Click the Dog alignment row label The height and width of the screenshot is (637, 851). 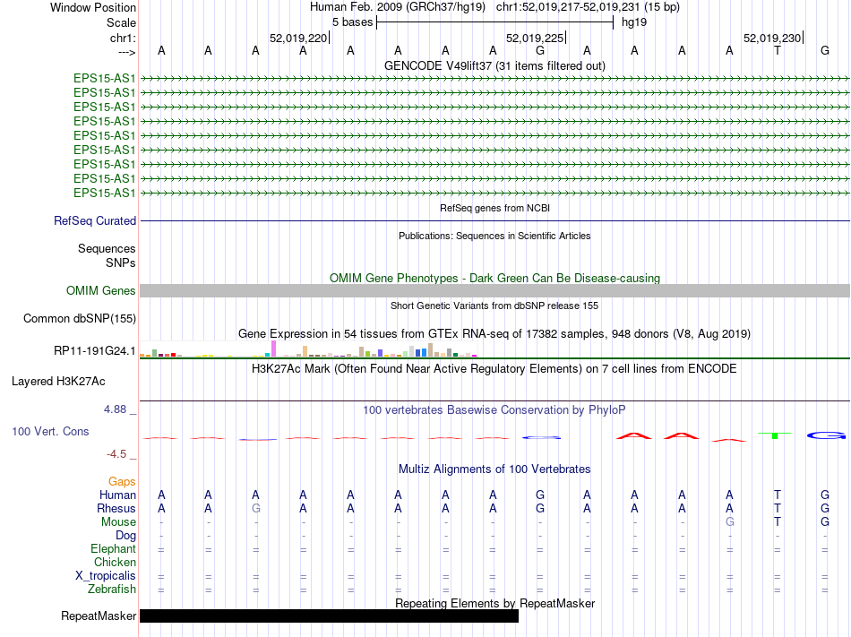click(125, 536)
